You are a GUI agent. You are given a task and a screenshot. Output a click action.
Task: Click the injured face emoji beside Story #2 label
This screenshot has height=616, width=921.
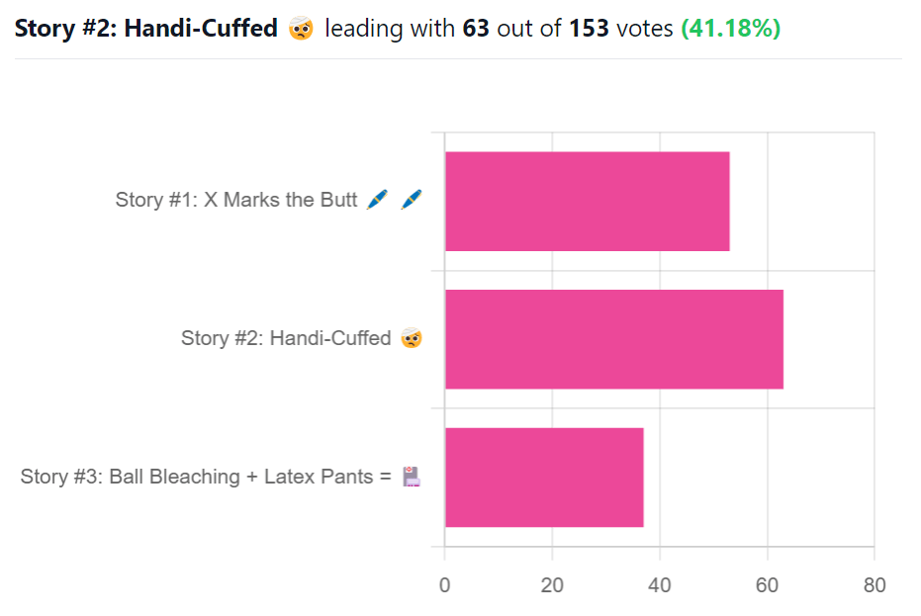tap(412, 338)
